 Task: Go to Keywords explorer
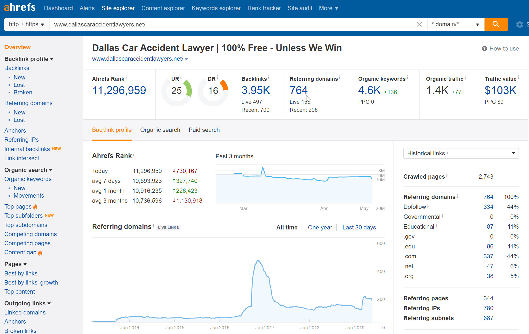216,8
